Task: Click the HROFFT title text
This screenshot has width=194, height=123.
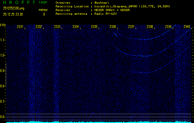Action: click(x=18, y=2)
